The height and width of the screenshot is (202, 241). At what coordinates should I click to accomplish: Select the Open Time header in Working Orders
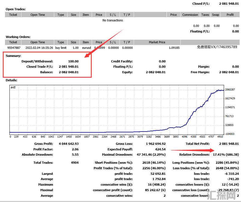[x=38, y=42]
